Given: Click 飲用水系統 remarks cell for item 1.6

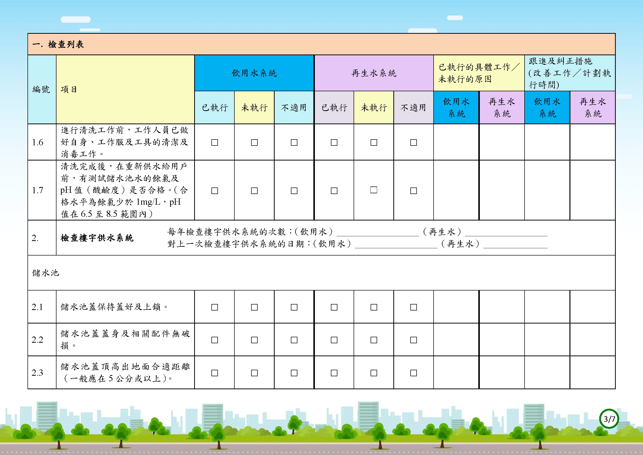Looking at the screenshot, I should [456, 142].
